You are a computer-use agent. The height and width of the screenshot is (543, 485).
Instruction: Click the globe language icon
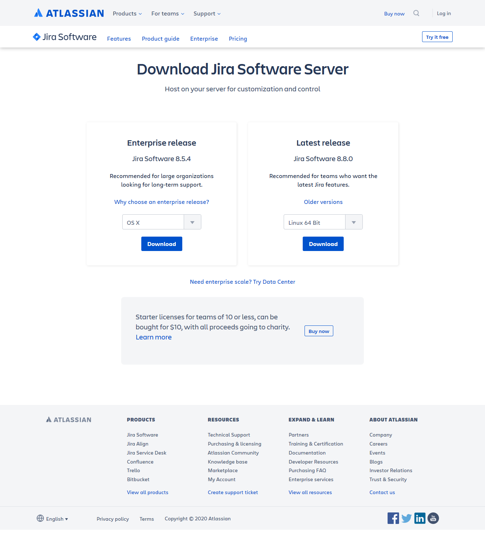coord(40,518)
